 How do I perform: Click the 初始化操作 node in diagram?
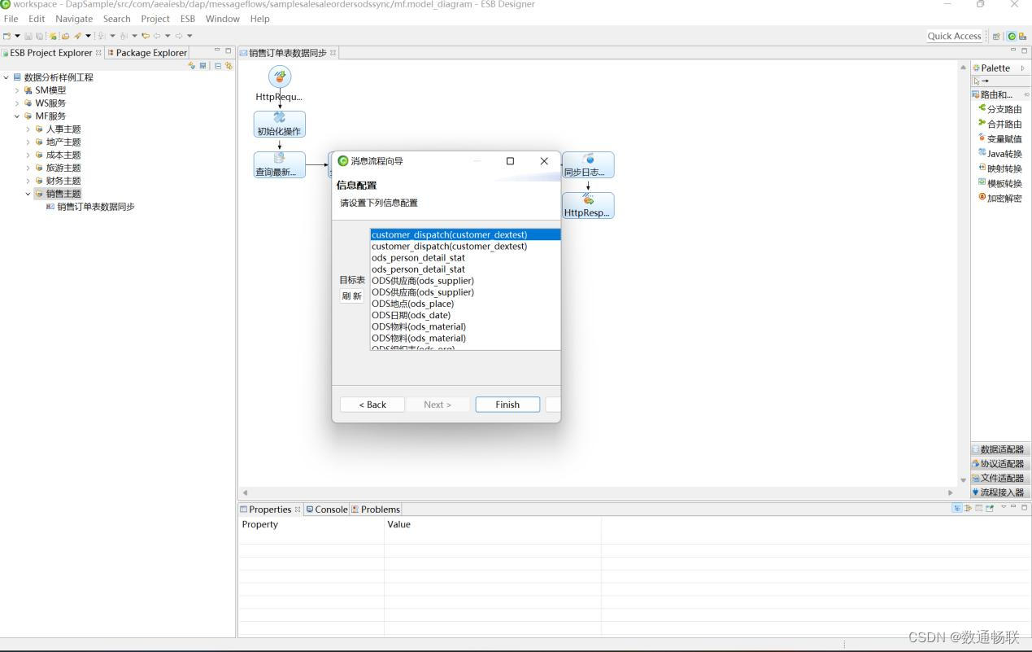click(x=279, y=124)
